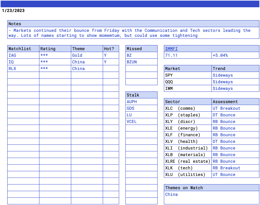Click the IWM market cell
The width and height of the screenshot is (260, 205).
188,89
